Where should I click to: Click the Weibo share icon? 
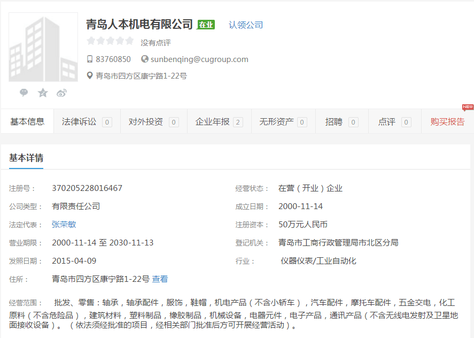coord(61,93)
